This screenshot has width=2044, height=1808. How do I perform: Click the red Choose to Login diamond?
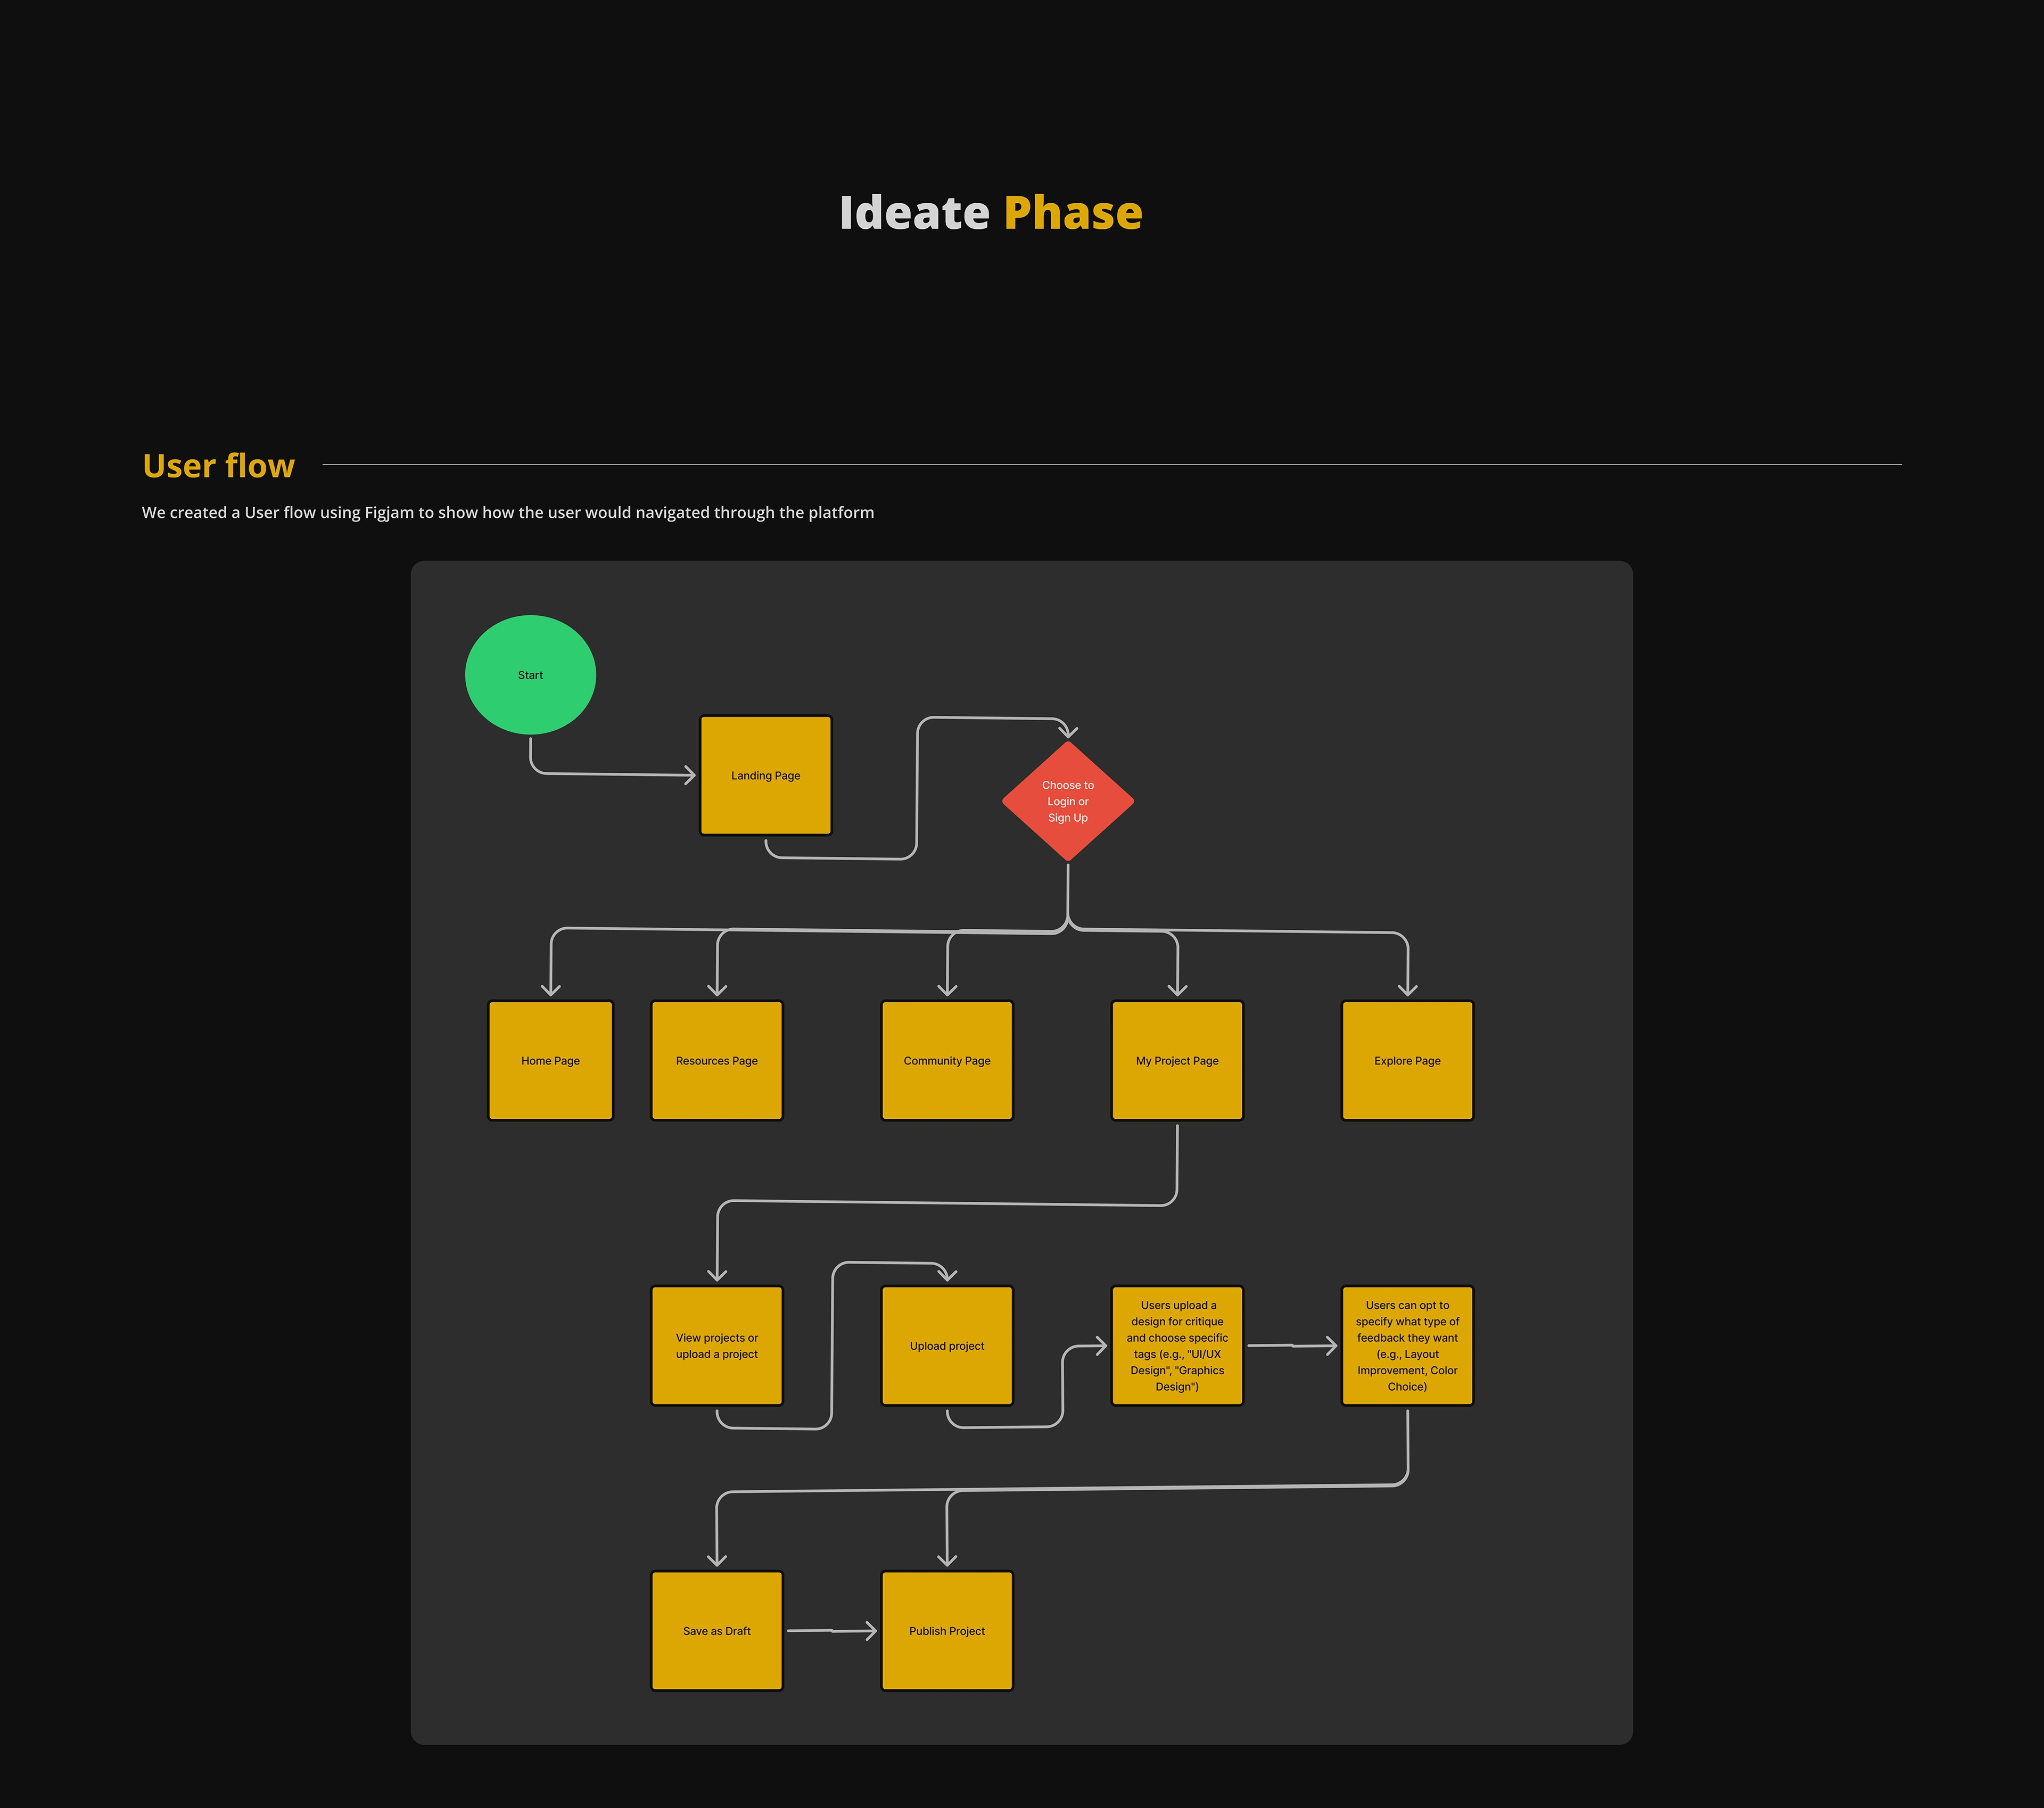pos(1067,801)
